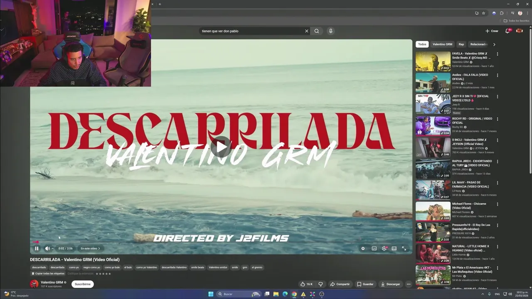Toggle the autoplay switch in the player
The height and width of the screenshot is (299, 532).
pyautogui.click(x=363, y=248)
